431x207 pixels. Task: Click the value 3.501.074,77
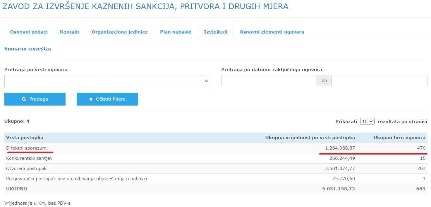pyautogui.click(x=340, y=169)
